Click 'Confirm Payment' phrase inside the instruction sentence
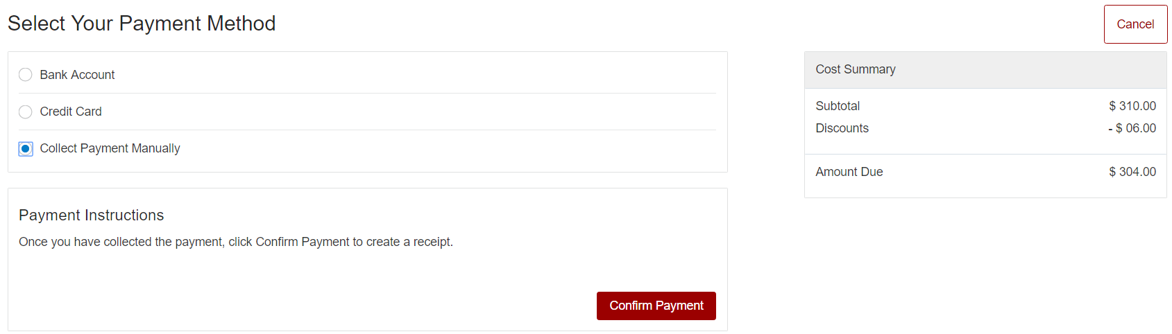The width and height of the screenshot is (1172, 334). [303, 242]
